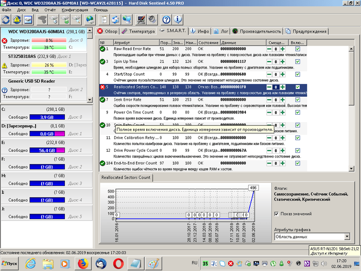The height and width of the screenshot is (271, 361).
Task: Click the report document toolbar icon
Action: click(104, 20)
